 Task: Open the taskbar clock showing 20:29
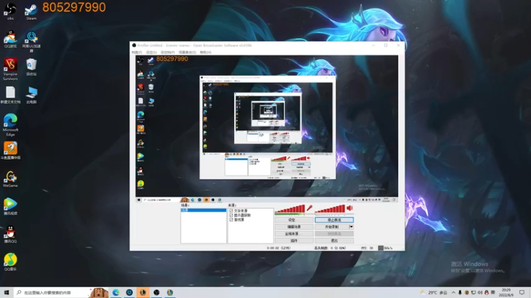click(x=506, y=292)
